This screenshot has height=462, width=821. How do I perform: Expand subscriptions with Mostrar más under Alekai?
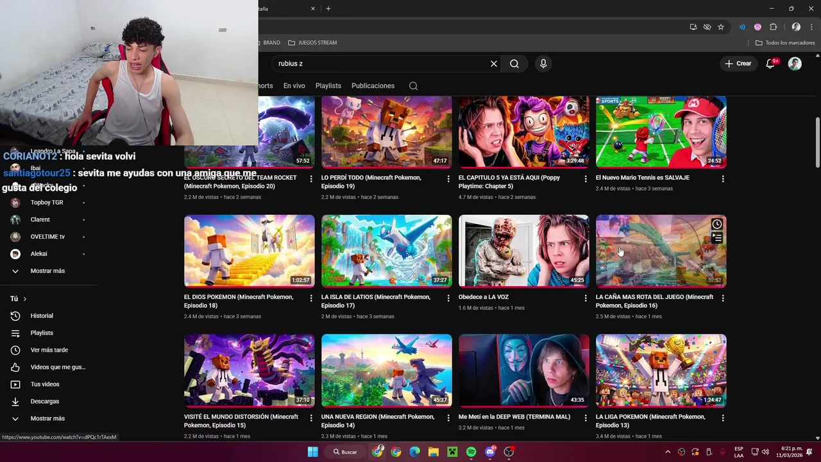click(x=46, y=271)
